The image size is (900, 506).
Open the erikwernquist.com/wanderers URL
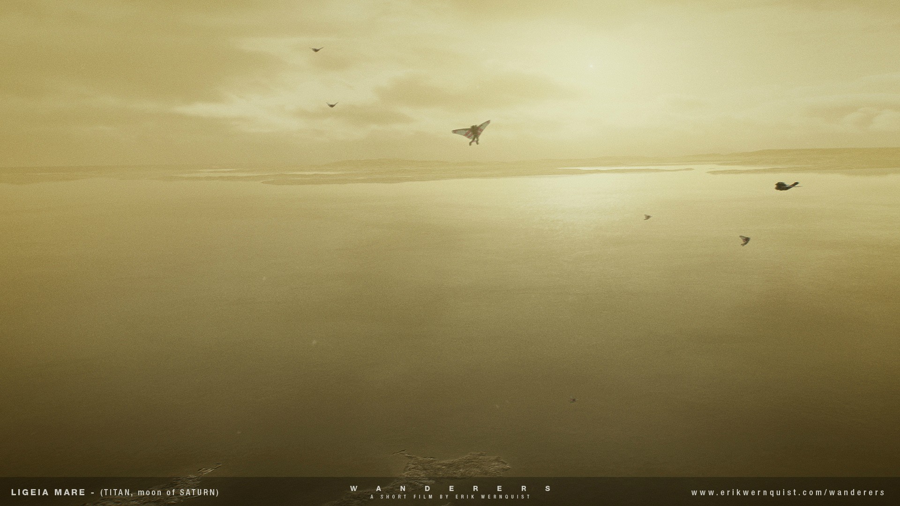788,492
